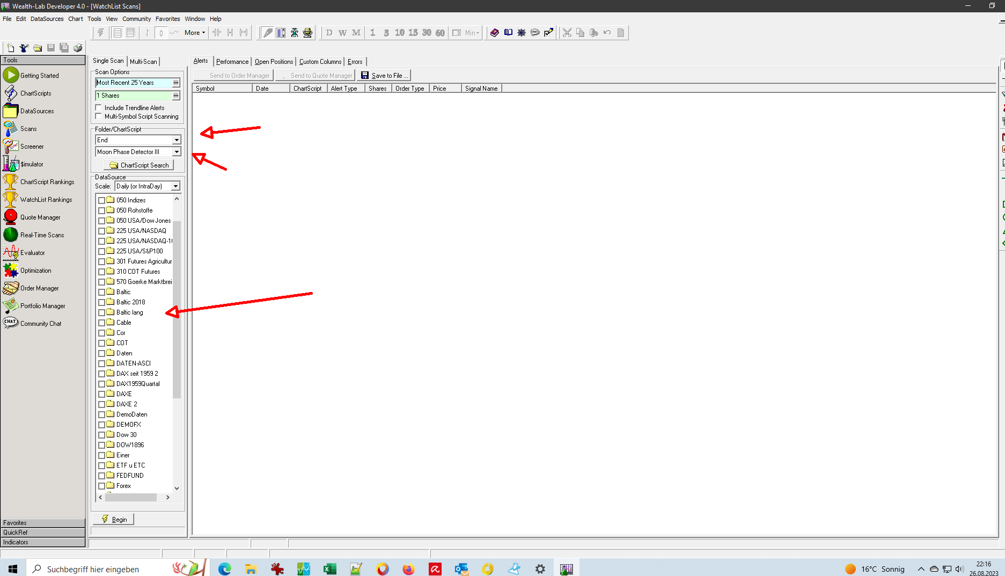The height and width of the screenshot is (576, 1005).
Task: Click the New ChartScript toolbar icon
Action: [x=10, y=48]
